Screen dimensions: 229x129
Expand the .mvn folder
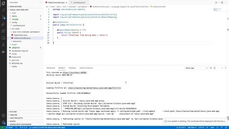pos(25,13)
